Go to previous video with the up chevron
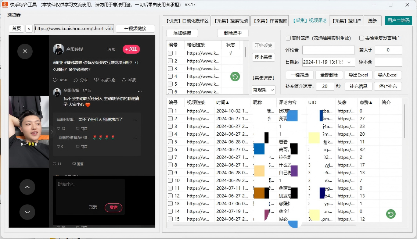 (27, 187)
